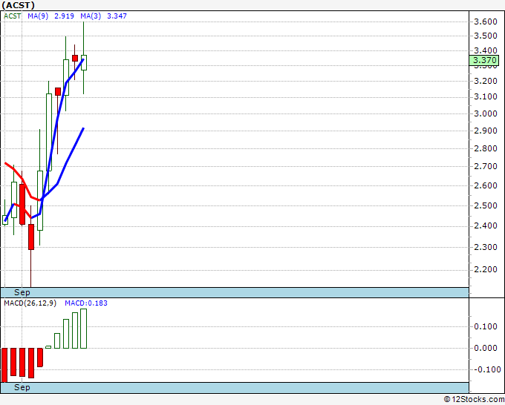
Task: Click the MACD(26,12,9) indicator label
Action: 30,303
